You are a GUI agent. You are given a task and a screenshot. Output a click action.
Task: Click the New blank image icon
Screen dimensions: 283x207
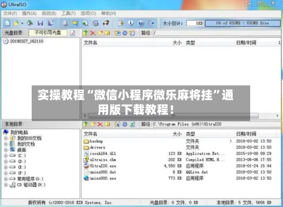8,23
